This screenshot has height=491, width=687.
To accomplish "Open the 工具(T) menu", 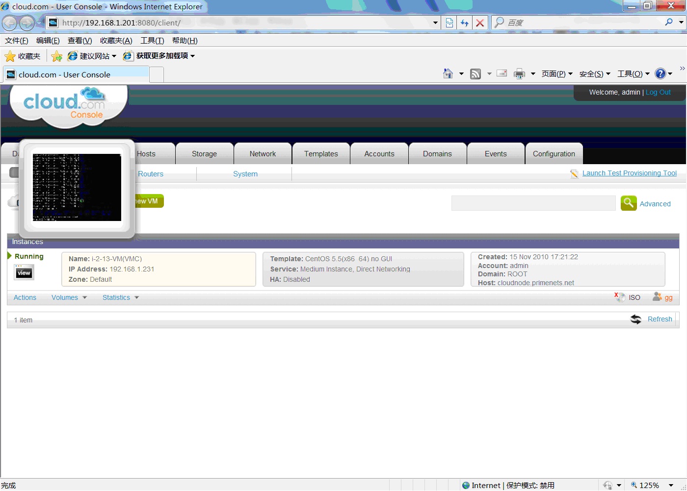I will [x=153, y=41].
